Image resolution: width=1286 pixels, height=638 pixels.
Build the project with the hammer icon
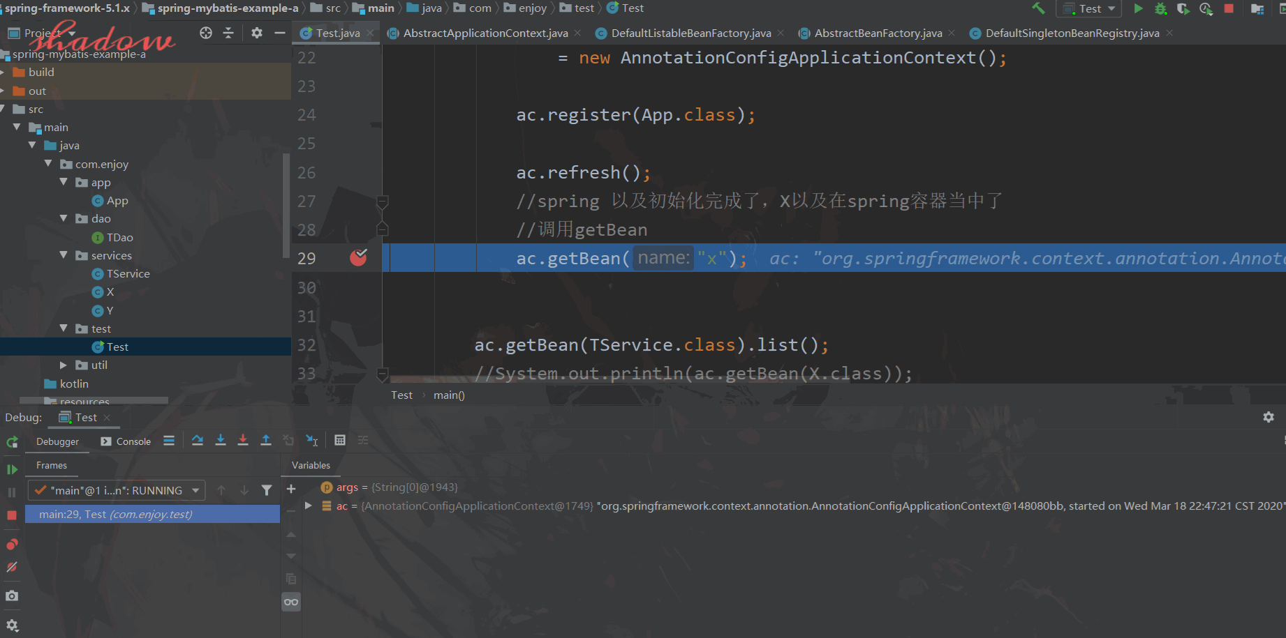click(1038, 8)
